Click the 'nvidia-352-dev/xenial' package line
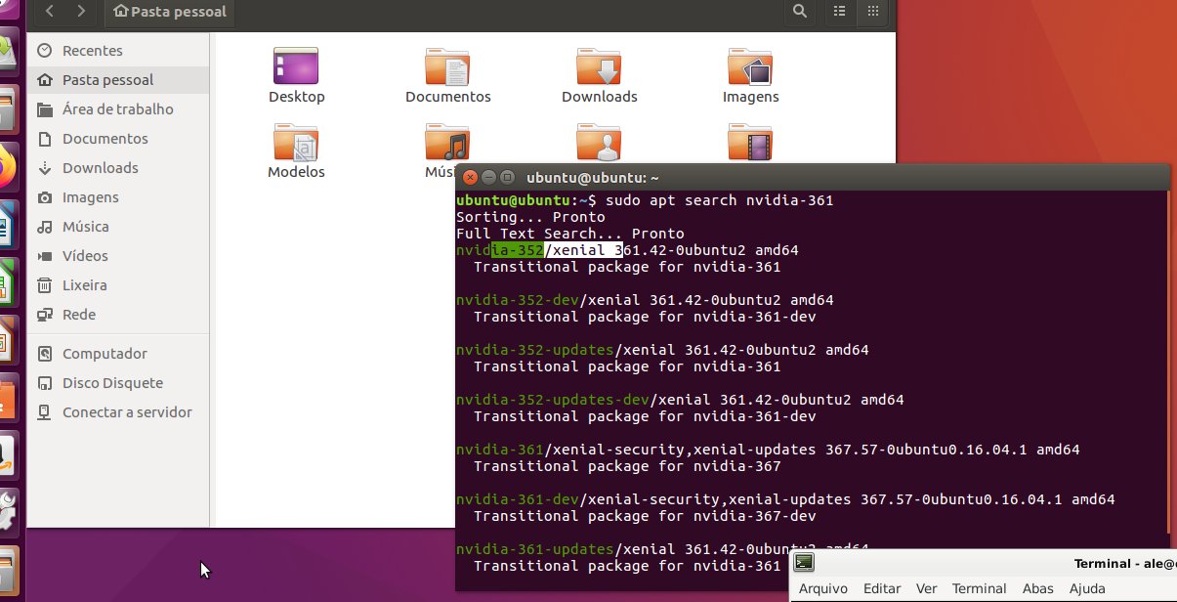Screen dimensions: 1177x602 645,300
